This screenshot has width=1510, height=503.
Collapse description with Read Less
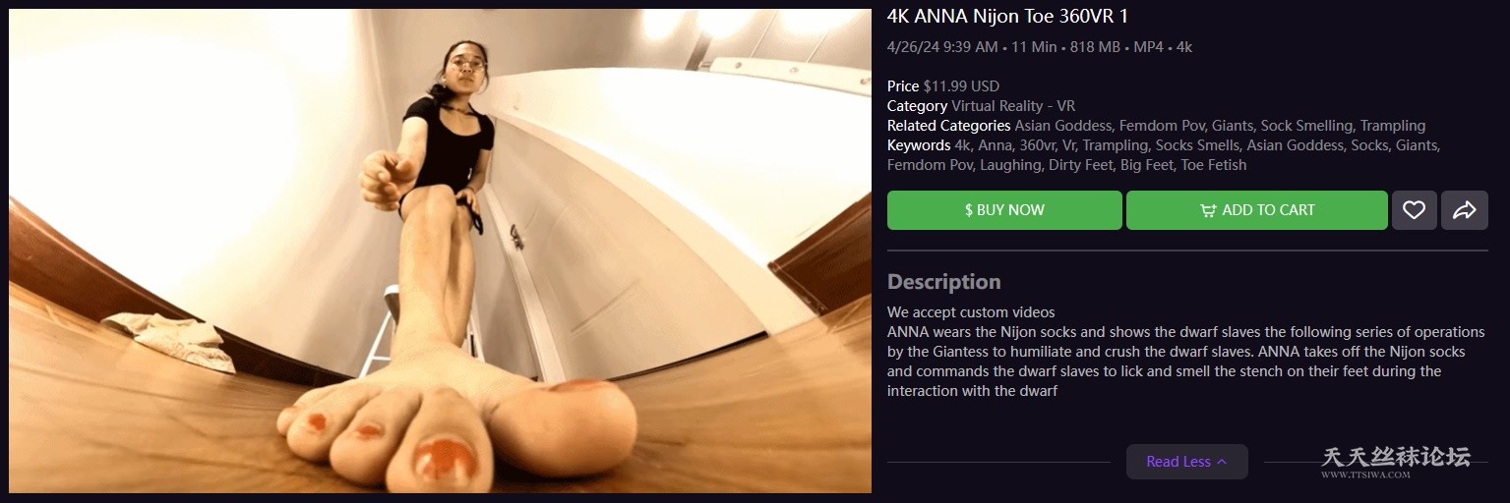click(x=1186, y=462)
